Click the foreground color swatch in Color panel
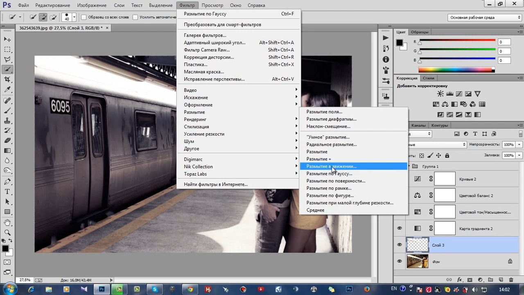 400,43
